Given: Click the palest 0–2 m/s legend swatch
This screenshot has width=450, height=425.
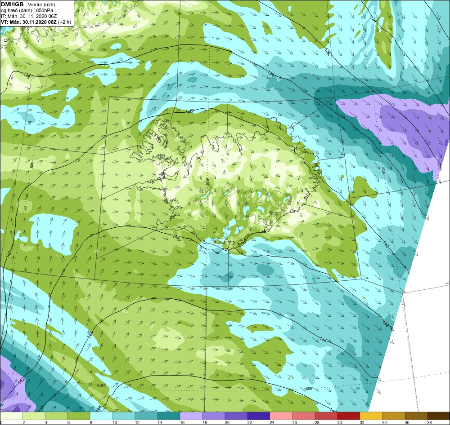Looking at the screenshot, I should coord(12,416).
